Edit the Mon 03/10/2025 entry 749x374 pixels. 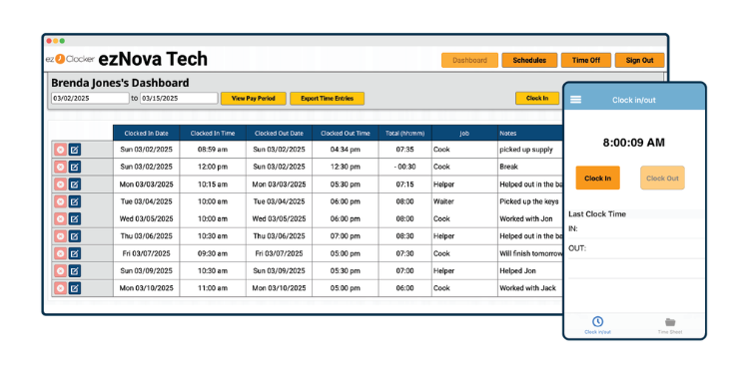coord(75,288)
